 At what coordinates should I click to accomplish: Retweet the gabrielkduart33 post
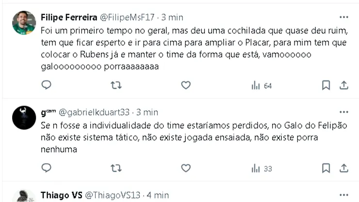click(x=116, y=168)
